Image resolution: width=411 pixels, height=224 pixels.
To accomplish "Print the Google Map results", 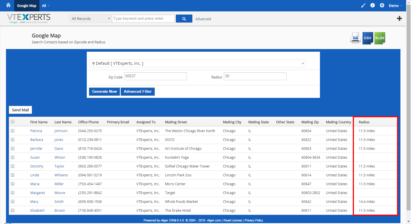I will point(356,38).
